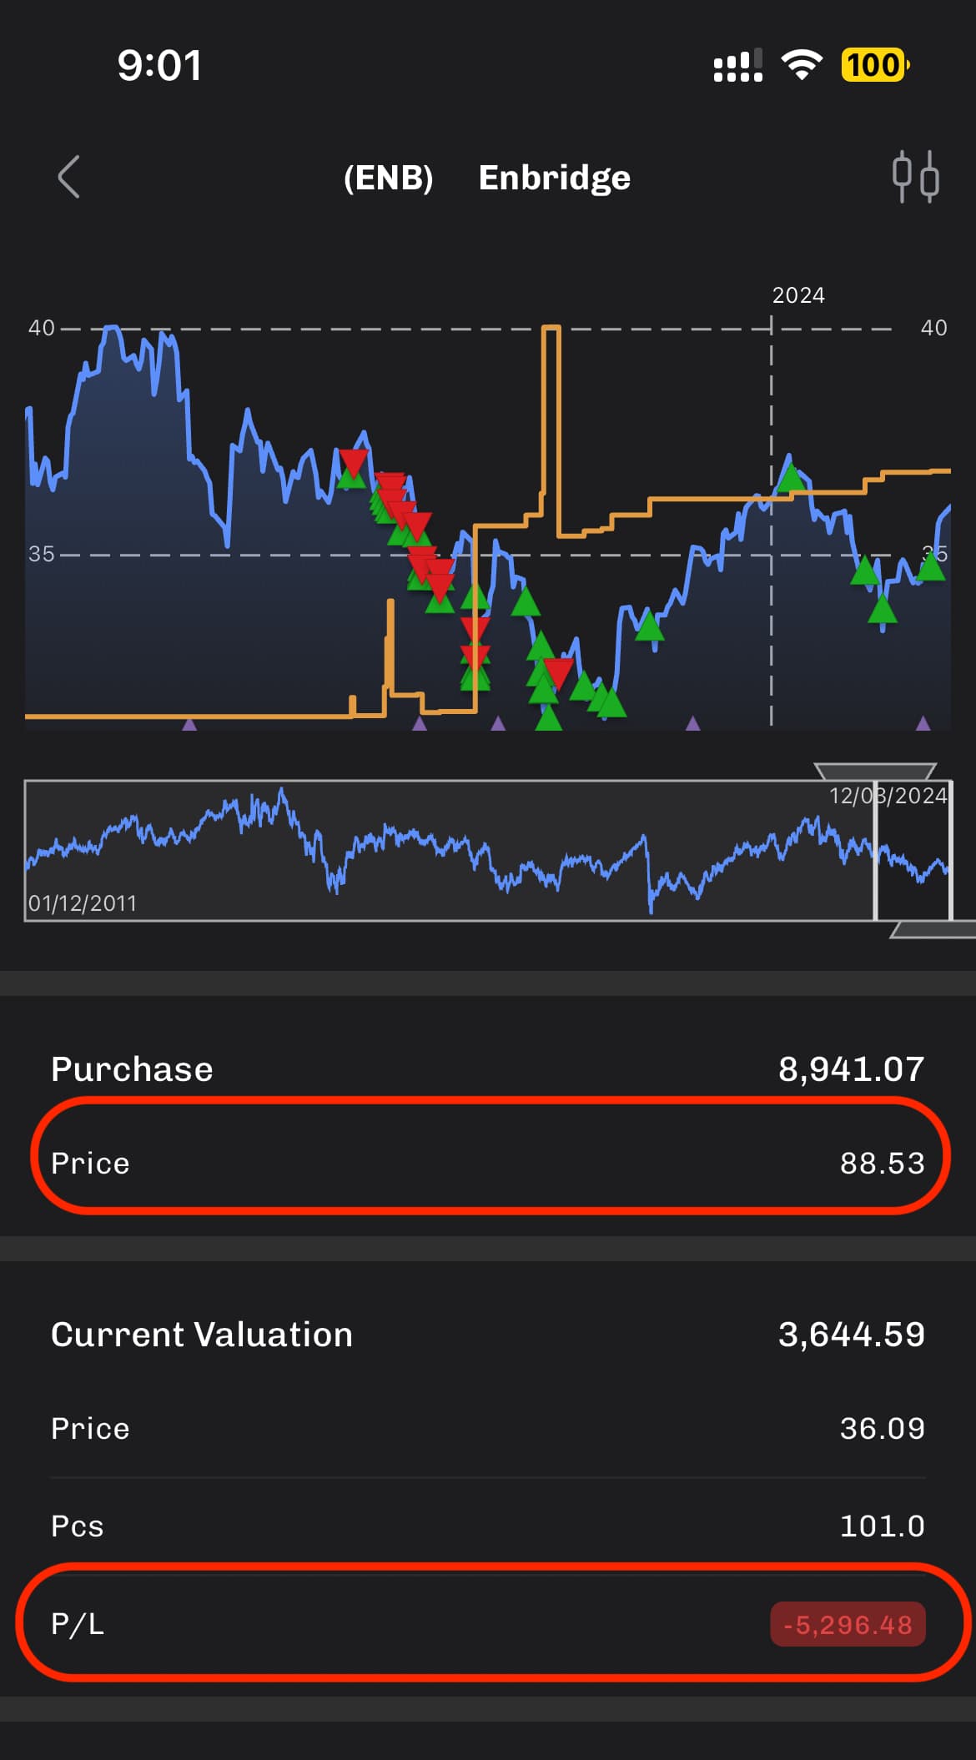Viewport: 976px width, 1760px height.
Task: Go back using the left chevron
Action: point(69,177)
